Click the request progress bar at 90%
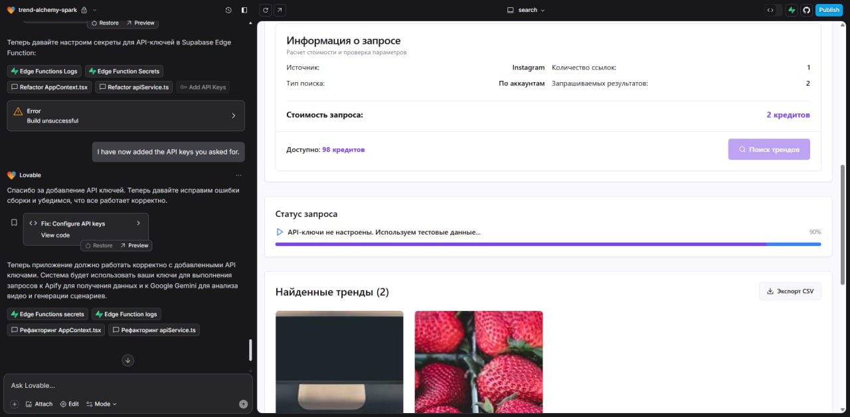Screen dimensions: 850x417 [x=548, y=244]
